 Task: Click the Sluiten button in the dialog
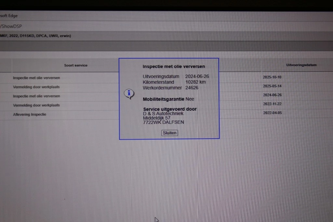tap(169, 133)
